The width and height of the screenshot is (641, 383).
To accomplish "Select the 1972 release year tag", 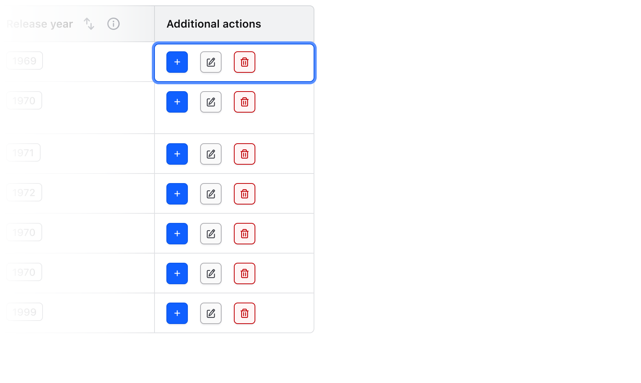I will tap(24, 193).
